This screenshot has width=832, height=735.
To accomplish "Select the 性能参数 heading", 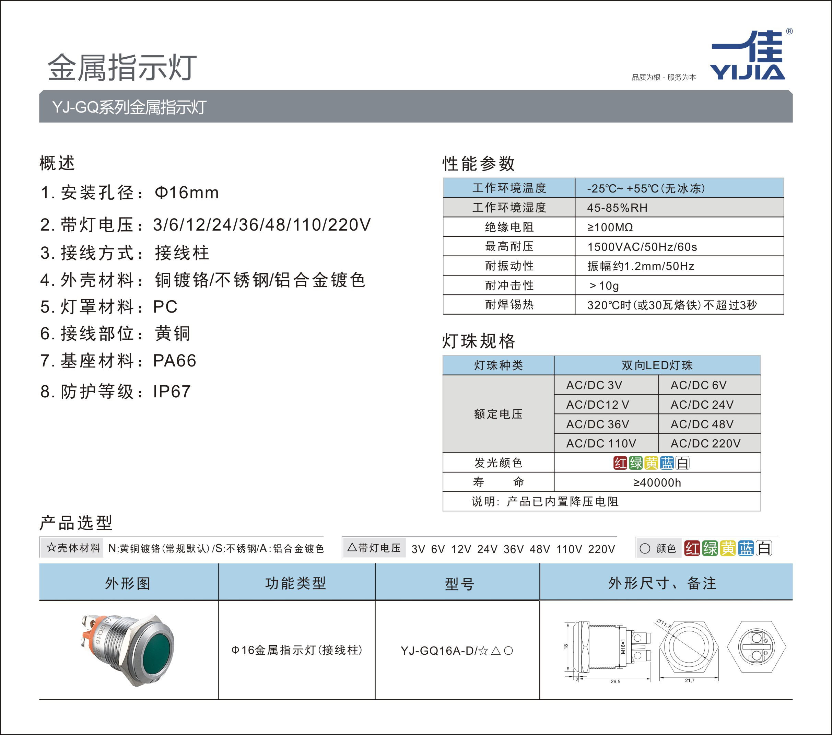I will 479,164.
